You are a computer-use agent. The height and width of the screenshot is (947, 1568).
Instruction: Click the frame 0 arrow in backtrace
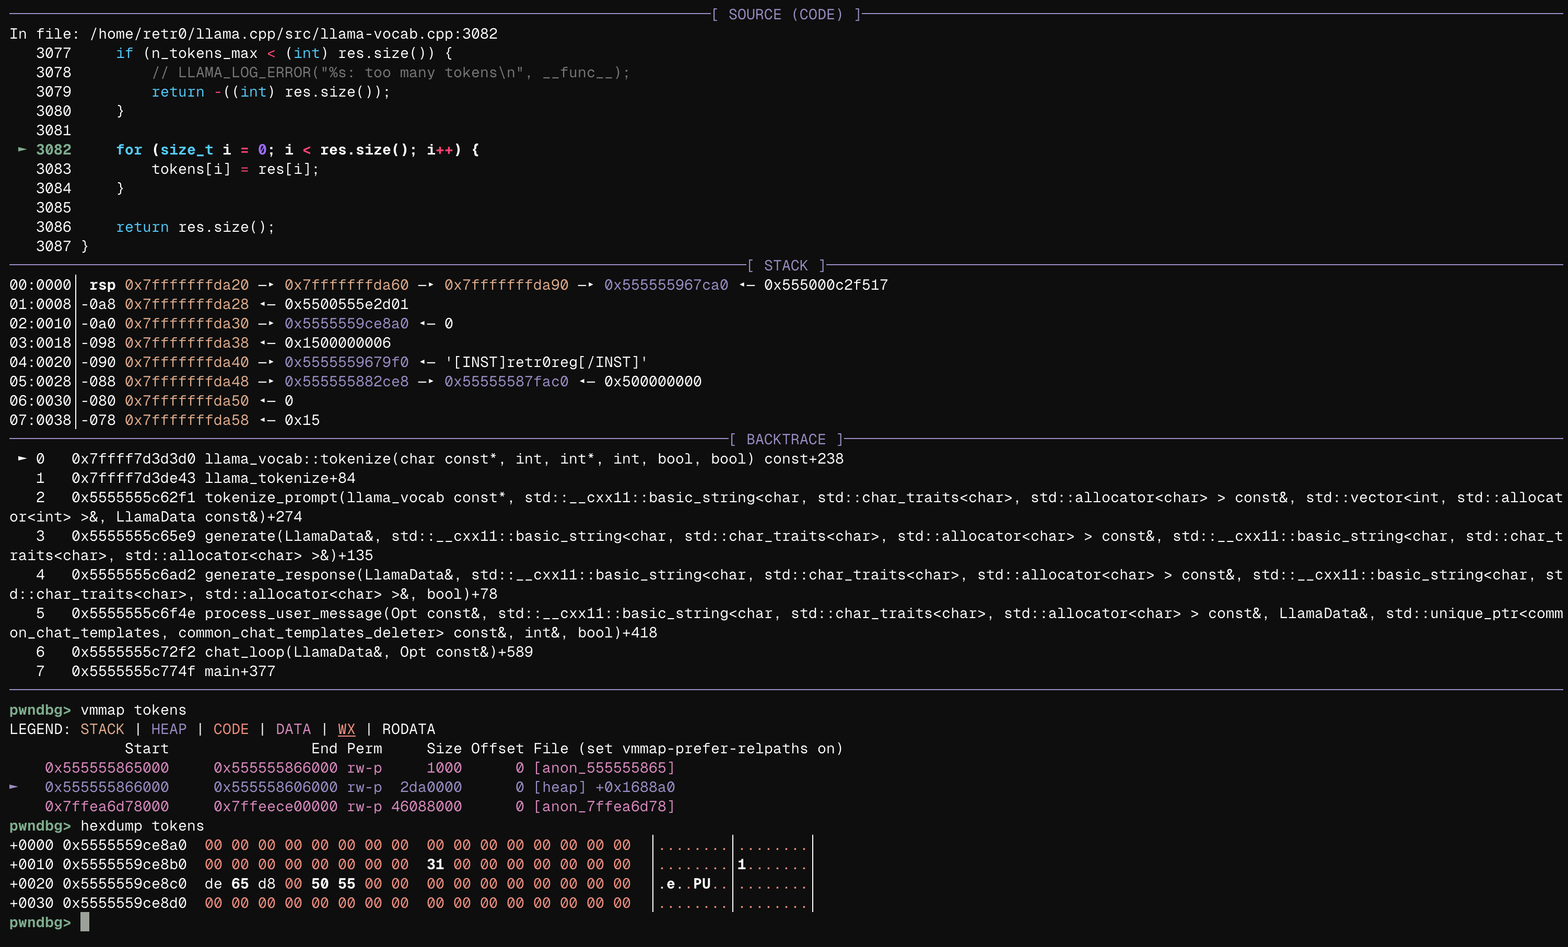[x=21, y=458]
